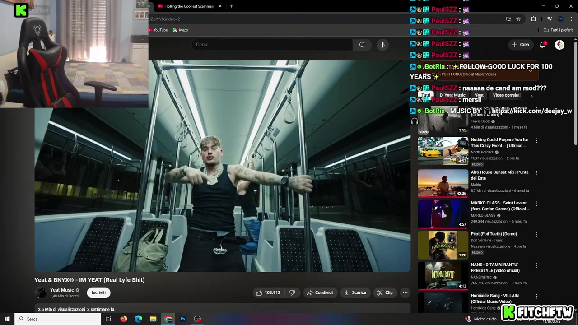Bookmark this page with the star icon
578x325 pixels.
click(x=518, y=19)
